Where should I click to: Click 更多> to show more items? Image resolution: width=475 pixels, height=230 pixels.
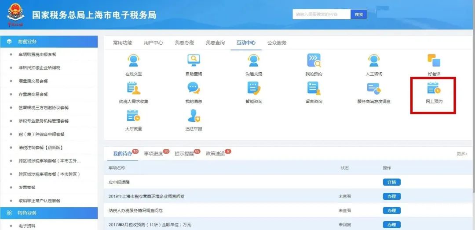click(x=462, y=154)
